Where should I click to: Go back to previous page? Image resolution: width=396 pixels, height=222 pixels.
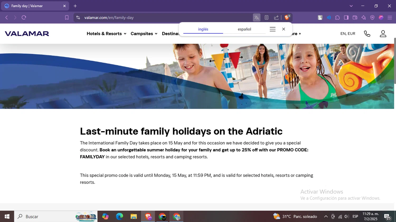click(x=7, y=18)
